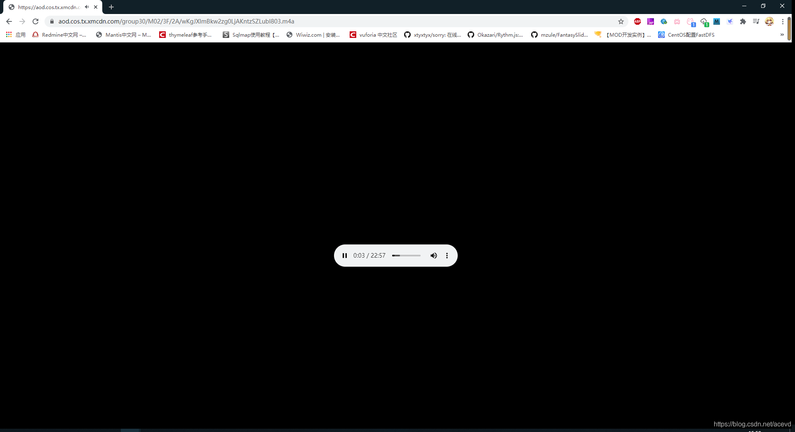
Task: Open the Extensions puzzle menu
Action: tap(743, 21)
